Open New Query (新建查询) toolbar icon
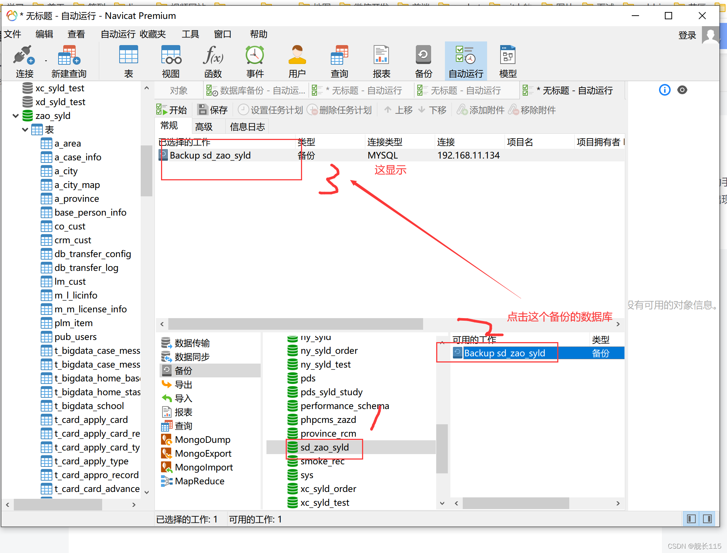This screenshot has width=727, height=553. [69, 62]
